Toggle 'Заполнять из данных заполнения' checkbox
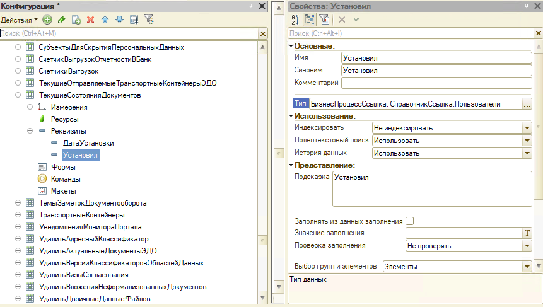 pyautogui.click(x=410, y=221)
